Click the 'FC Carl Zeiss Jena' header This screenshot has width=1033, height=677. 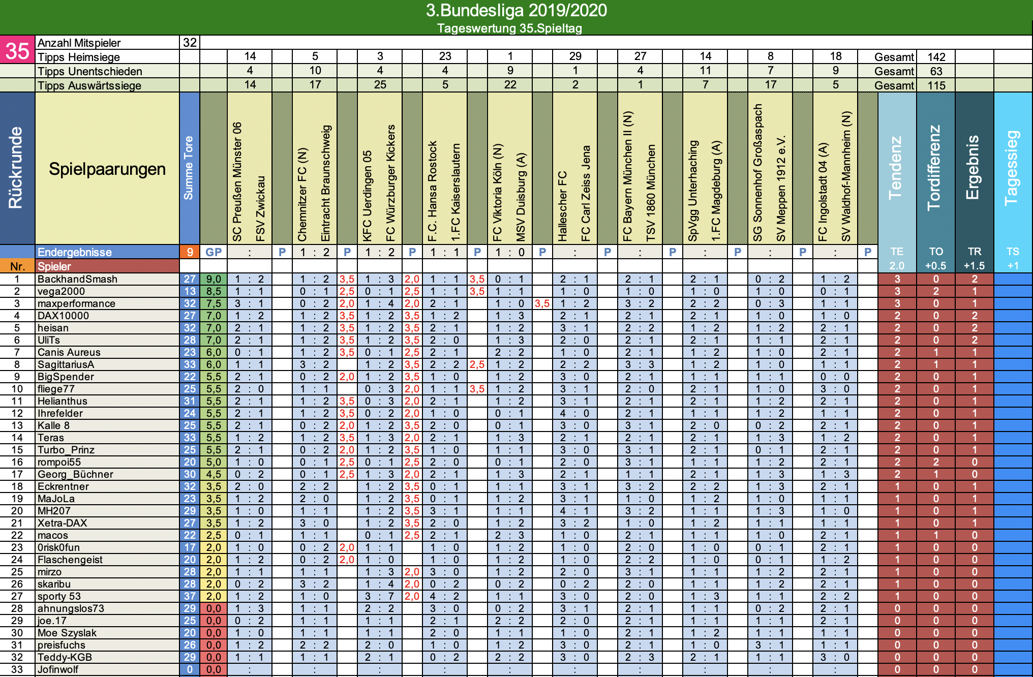pos(586,193)
